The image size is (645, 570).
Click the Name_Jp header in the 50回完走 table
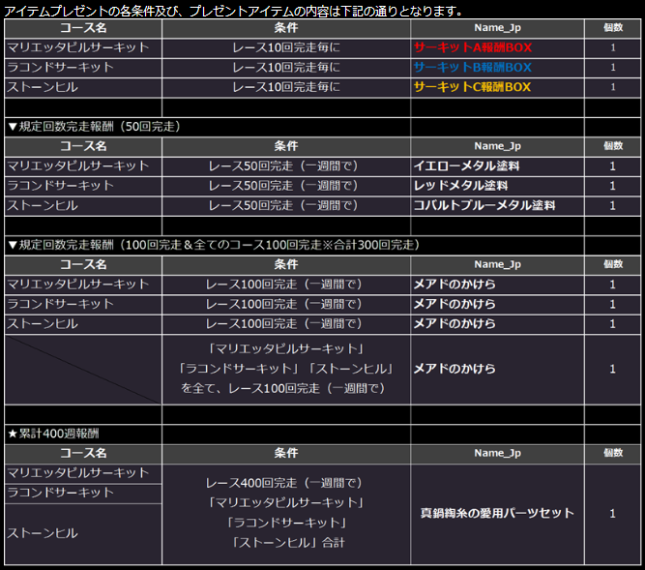[496, 146]
